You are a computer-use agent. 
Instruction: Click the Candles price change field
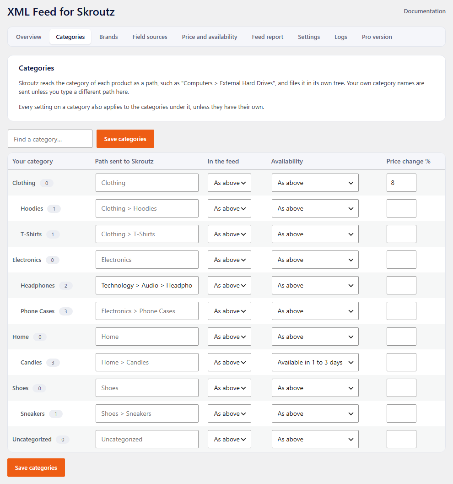tap(401, 362)
